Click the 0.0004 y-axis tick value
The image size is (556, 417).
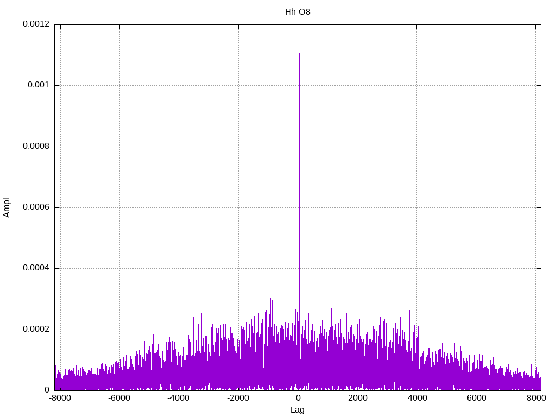tap(36, 268)
